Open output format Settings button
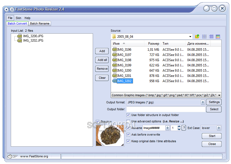The height and width of the screenshot is (164, 231). pyautogui.click(x=214, y=102)
